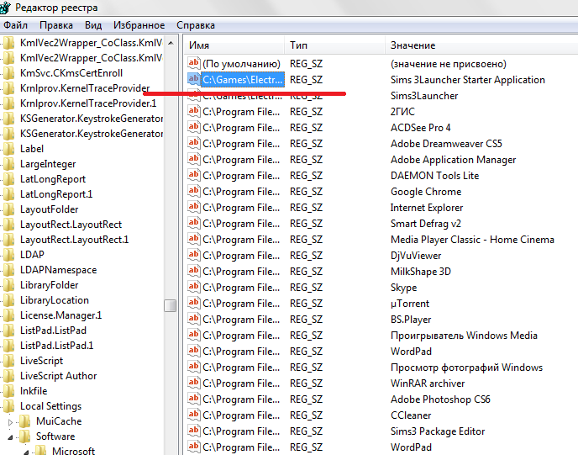
Task: Click the folder icon of the Label key
Action: (x=8, y=149)
